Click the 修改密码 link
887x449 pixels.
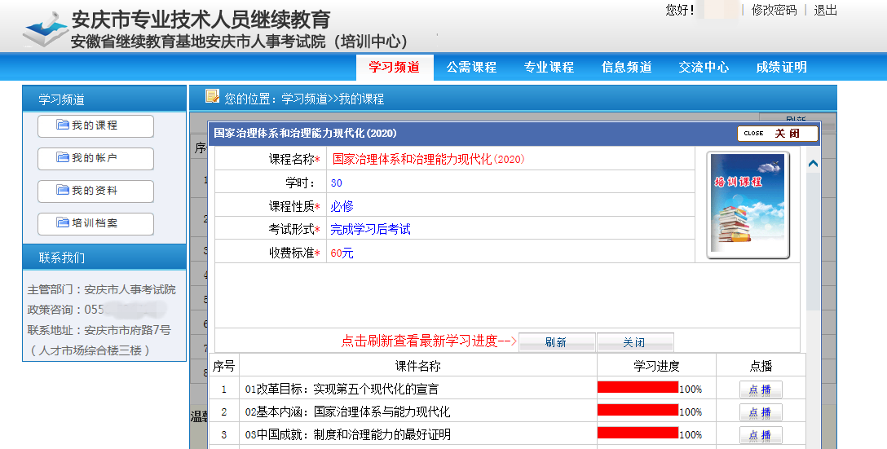click(774, 10)
